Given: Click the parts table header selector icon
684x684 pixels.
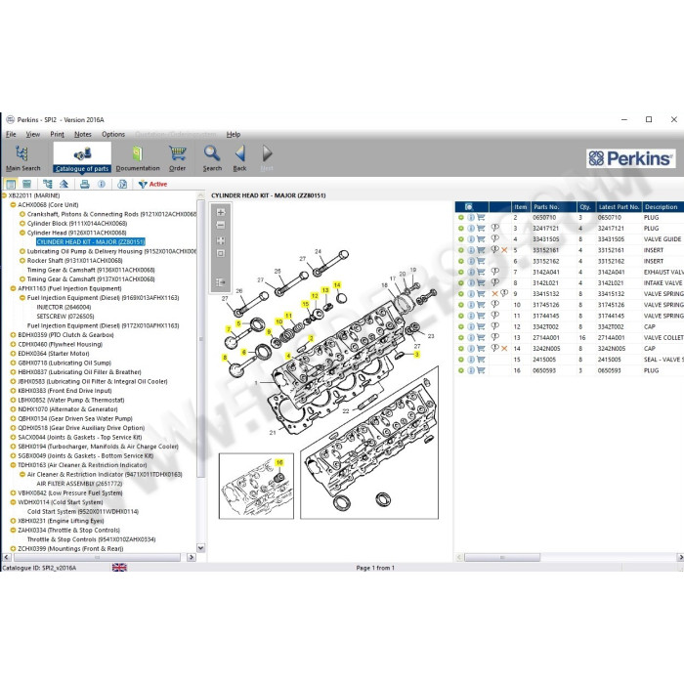Looking at the screenshot, I should click(468, 207).
